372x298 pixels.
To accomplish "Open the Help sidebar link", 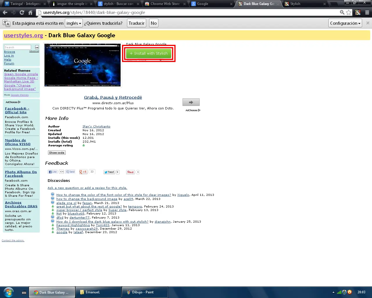I will tap(8, 59).
